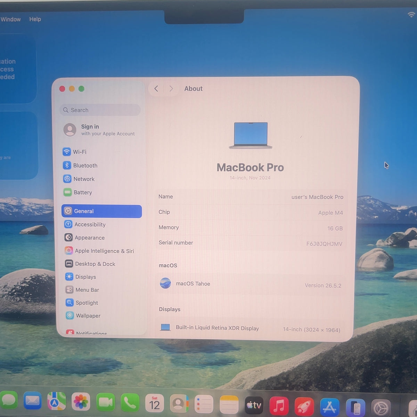This screenshot has width=417, height=417.
Task: Click the serial number F6J0JQHJMV
Action: coord(324,244)
